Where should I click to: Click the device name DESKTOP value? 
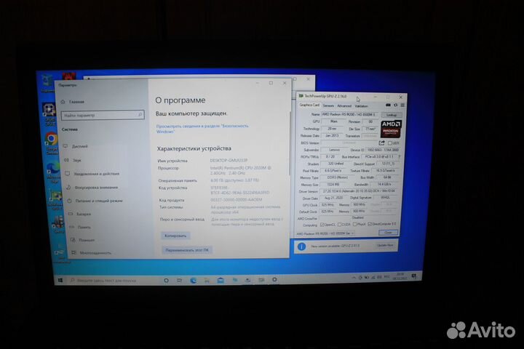[x=229, y=160]
